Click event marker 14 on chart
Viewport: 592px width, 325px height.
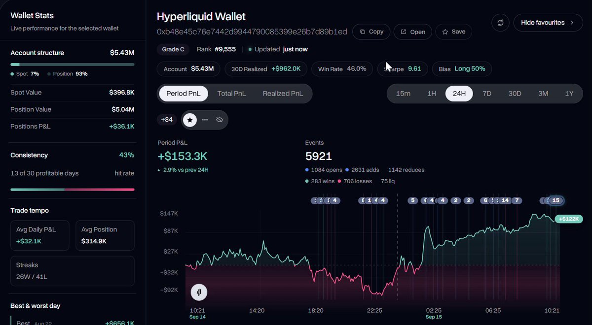(x=505, y=200)
